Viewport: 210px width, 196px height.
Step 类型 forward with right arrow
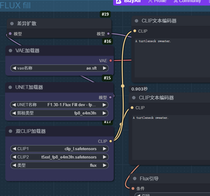[105, 165]
